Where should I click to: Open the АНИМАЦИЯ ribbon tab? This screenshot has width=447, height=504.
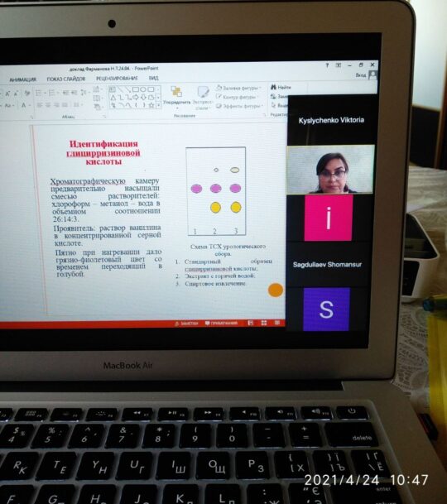pos(23,79)
